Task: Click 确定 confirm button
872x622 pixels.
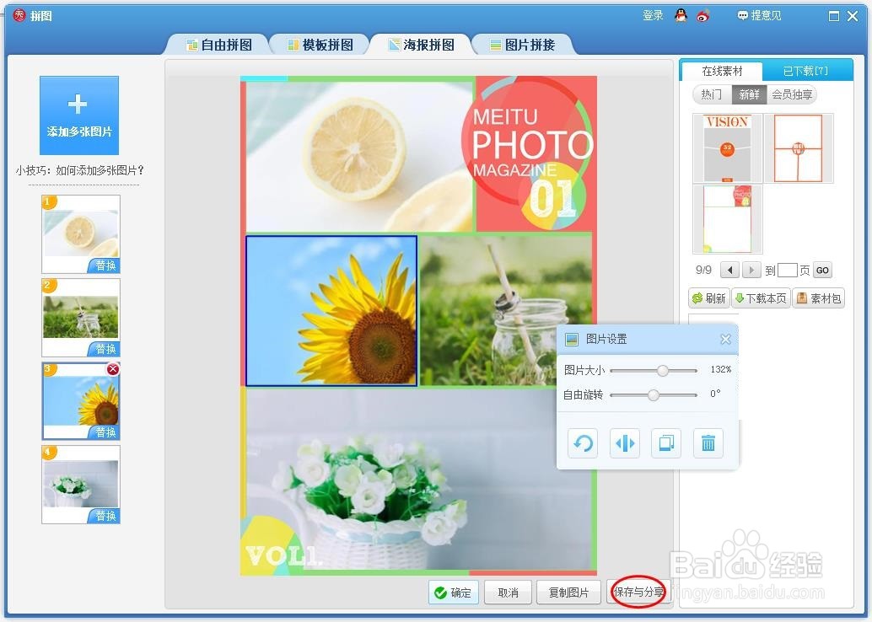Action: click(x=453, y=593)
